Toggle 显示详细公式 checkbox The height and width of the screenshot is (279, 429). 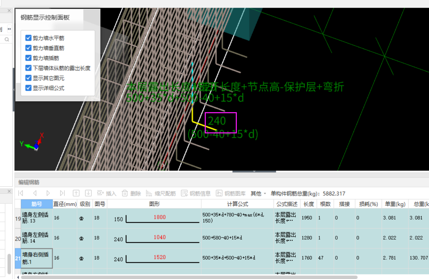[x=29, y=88]
